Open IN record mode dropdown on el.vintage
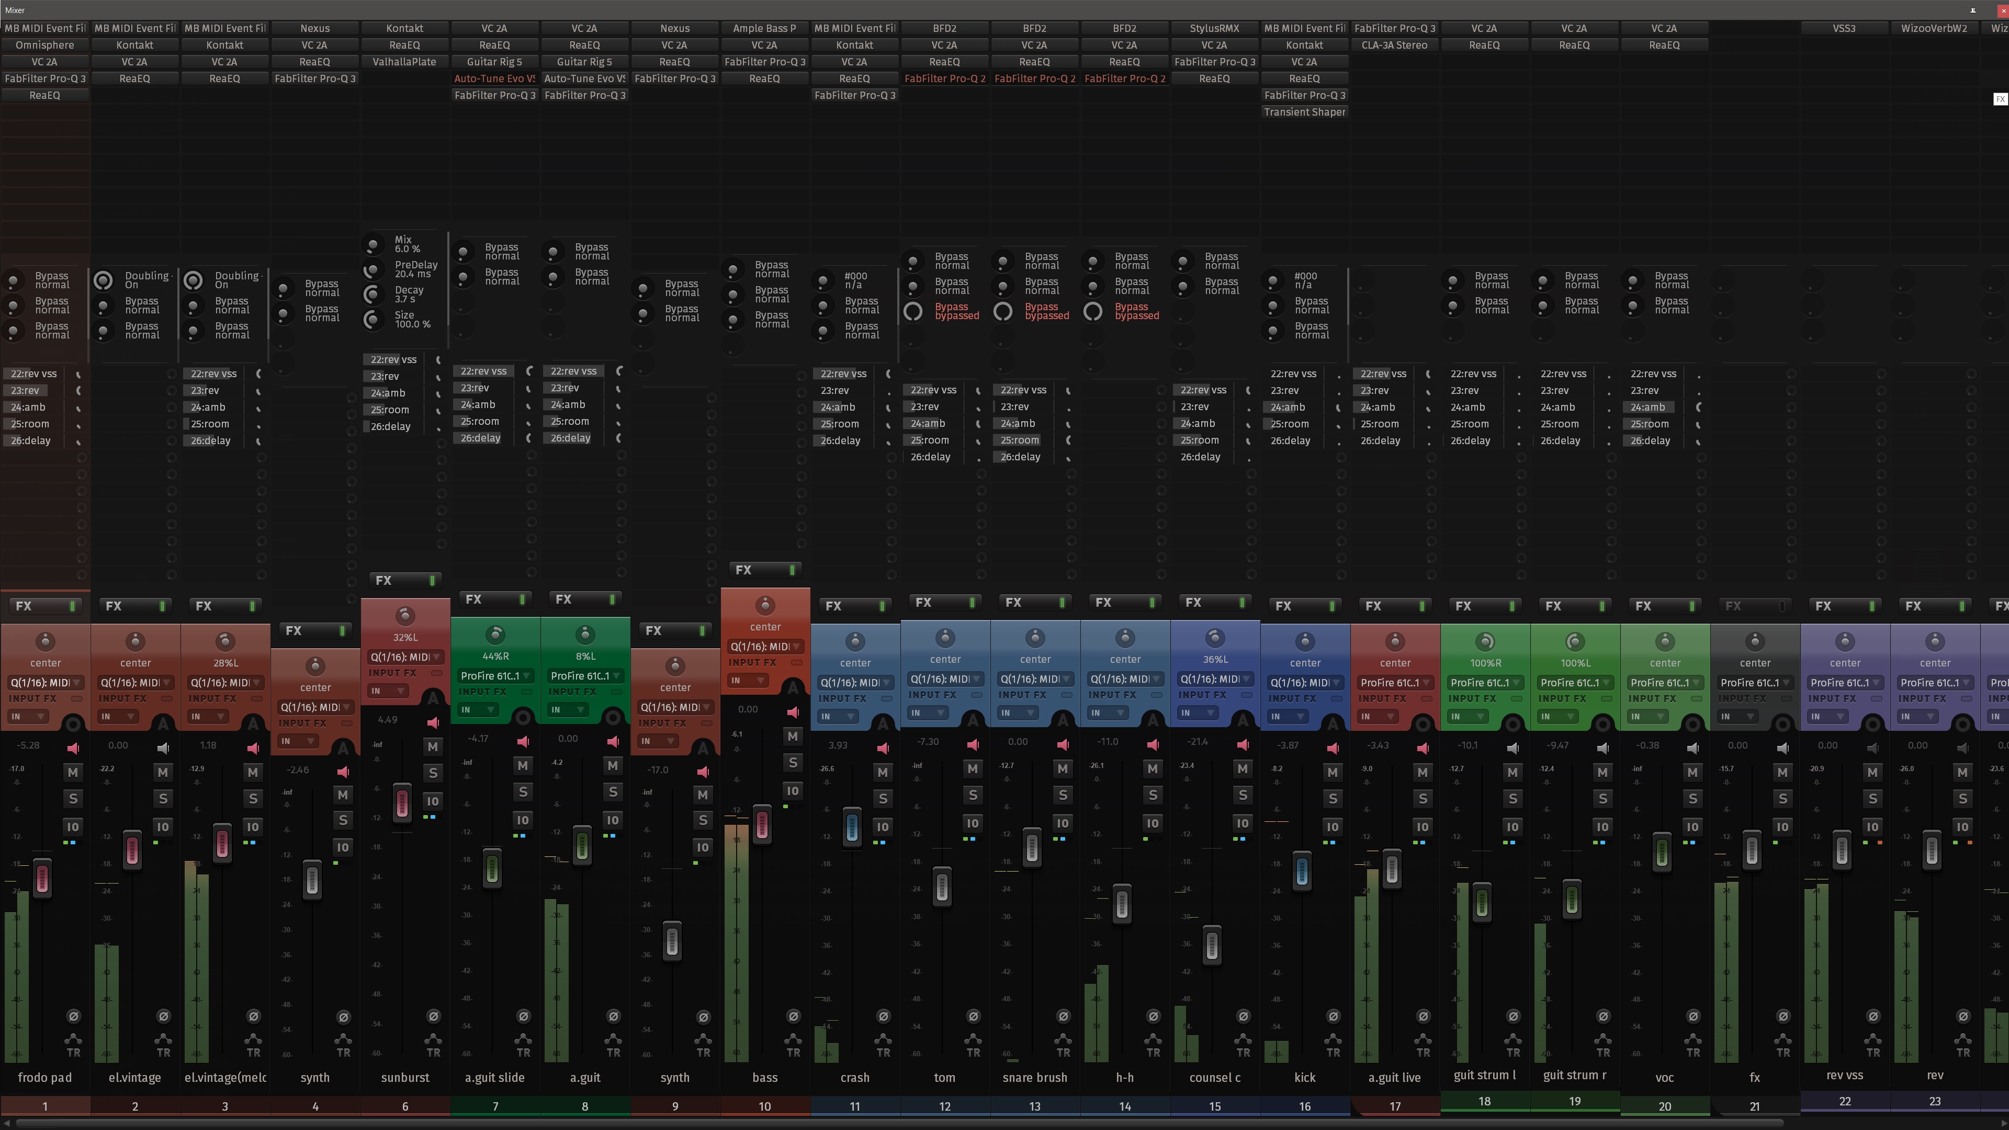This screenshot has height=1130, width=2009. 119,716
